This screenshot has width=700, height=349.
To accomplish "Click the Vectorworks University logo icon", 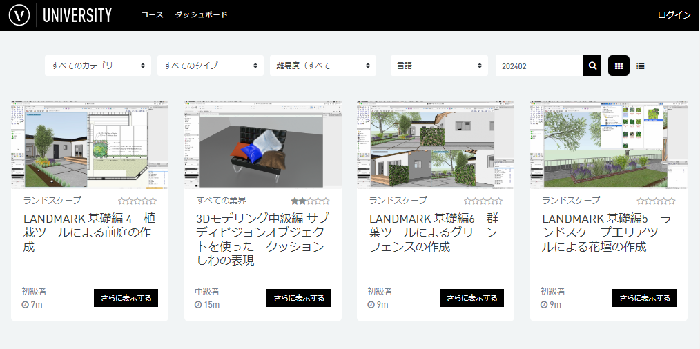I will (x=19, y=14).
